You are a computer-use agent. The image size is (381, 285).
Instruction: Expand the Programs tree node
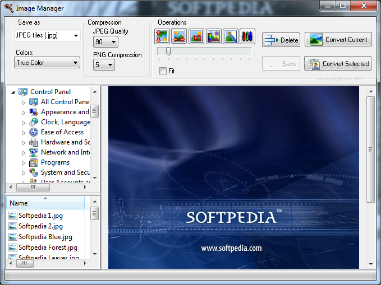24,163
